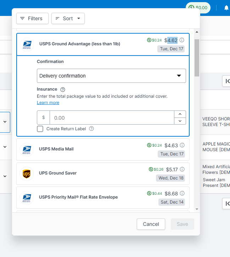Open the Learn more link
Image resolution: width=230 pixels, height=257 pixels.
tap(48, 103)
